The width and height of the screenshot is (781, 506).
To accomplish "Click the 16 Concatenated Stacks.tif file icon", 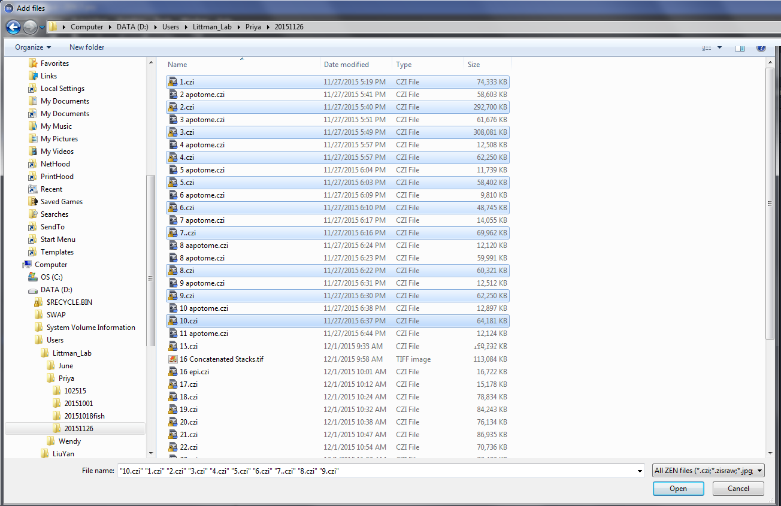I will (x=173, y=359).
